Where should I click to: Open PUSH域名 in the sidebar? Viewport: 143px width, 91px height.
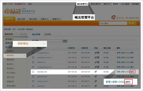click(11, 73)
